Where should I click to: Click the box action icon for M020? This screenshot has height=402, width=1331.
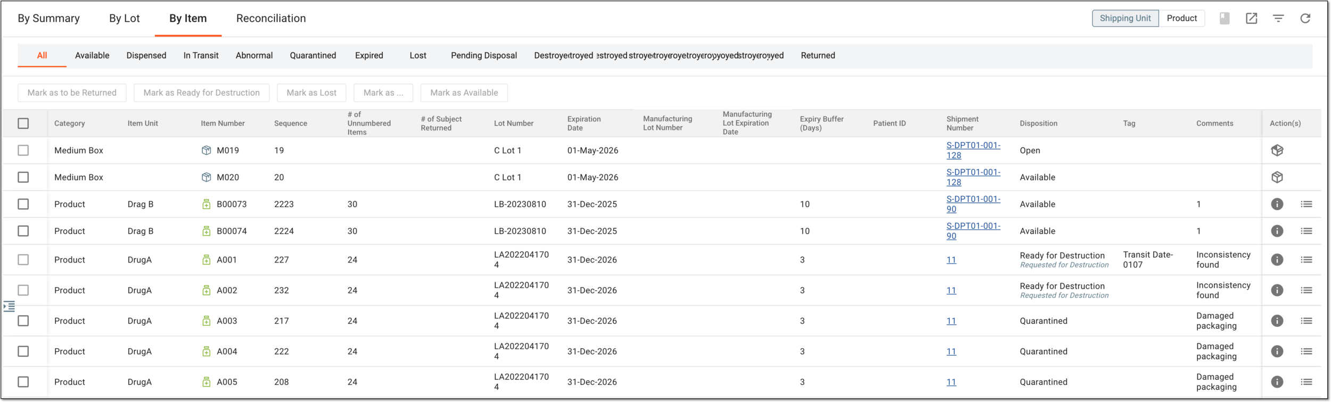click(1277, 177)
